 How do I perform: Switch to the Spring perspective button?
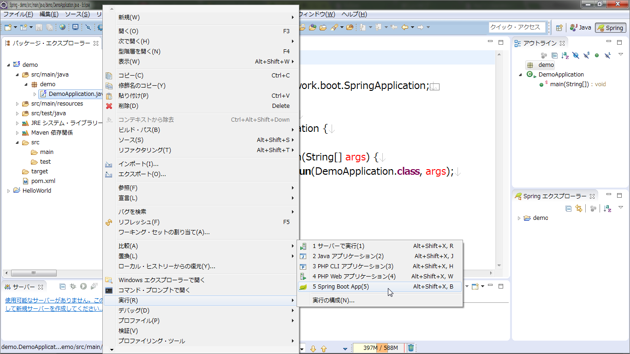(610, 28)
